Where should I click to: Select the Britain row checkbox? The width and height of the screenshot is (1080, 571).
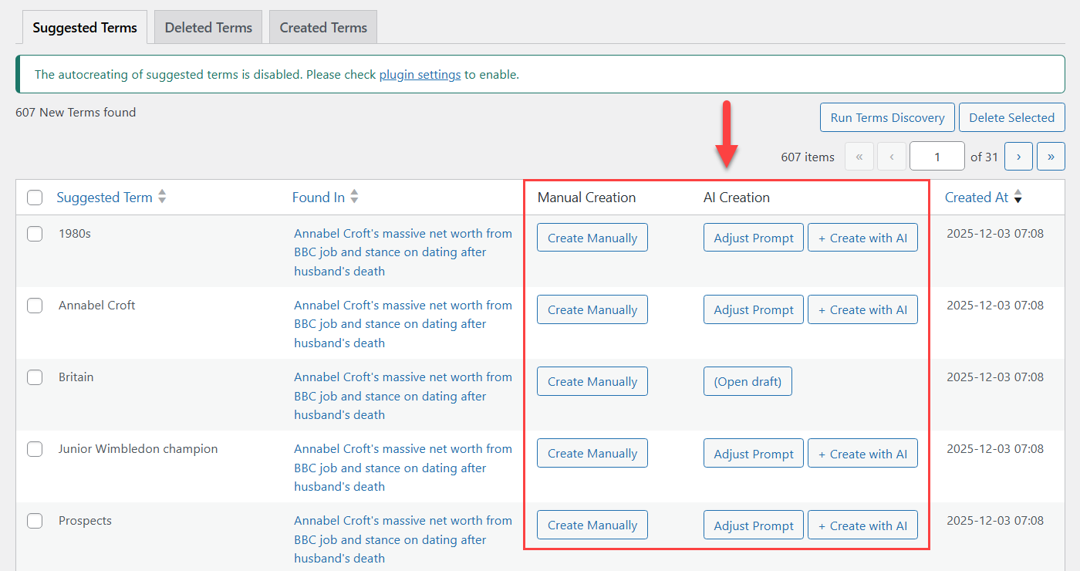click(34, 377)
